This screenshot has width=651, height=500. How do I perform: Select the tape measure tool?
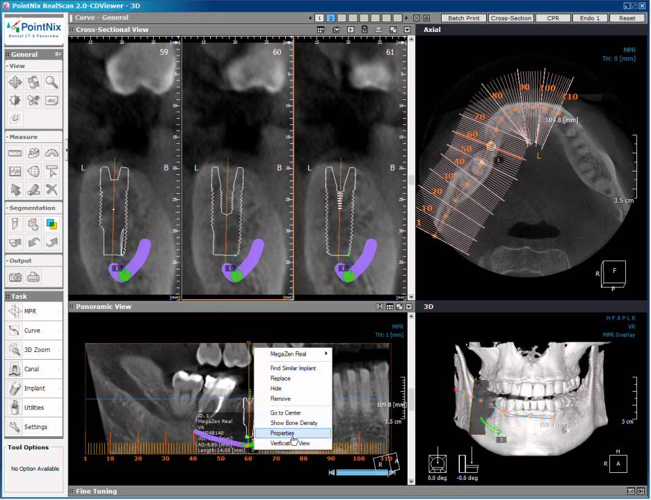coord(33,153)
